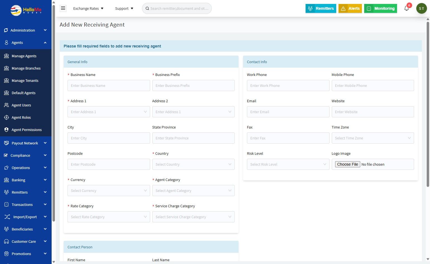The image size is (430, 264).
Task: Click the Remitters sidebar icon
Action: coord(6,192)
